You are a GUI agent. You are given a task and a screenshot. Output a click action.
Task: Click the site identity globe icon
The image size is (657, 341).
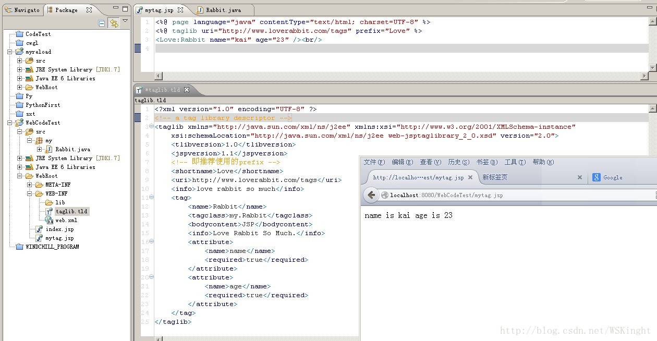click(x=385, y=195)
